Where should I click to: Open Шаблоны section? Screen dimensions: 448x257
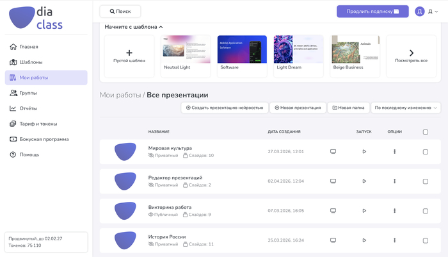click(46, 62)
